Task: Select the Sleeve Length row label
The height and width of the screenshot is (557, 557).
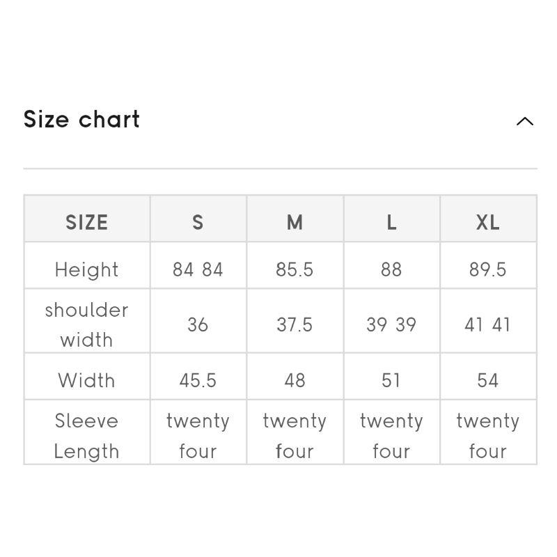Action: [x=87, y=436]
